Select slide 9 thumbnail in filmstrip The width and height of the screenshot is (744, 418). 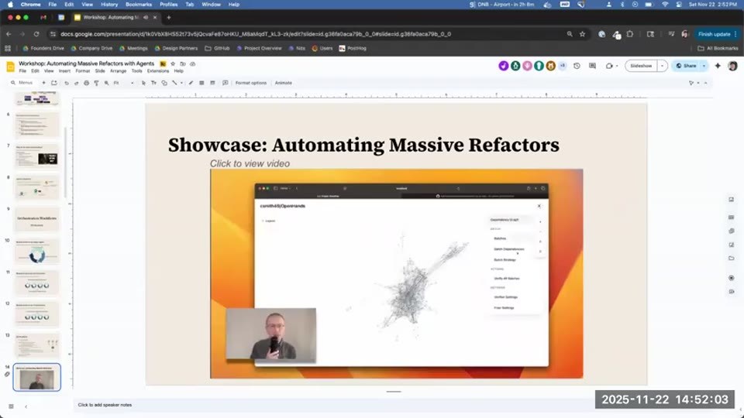click(37, 219)
